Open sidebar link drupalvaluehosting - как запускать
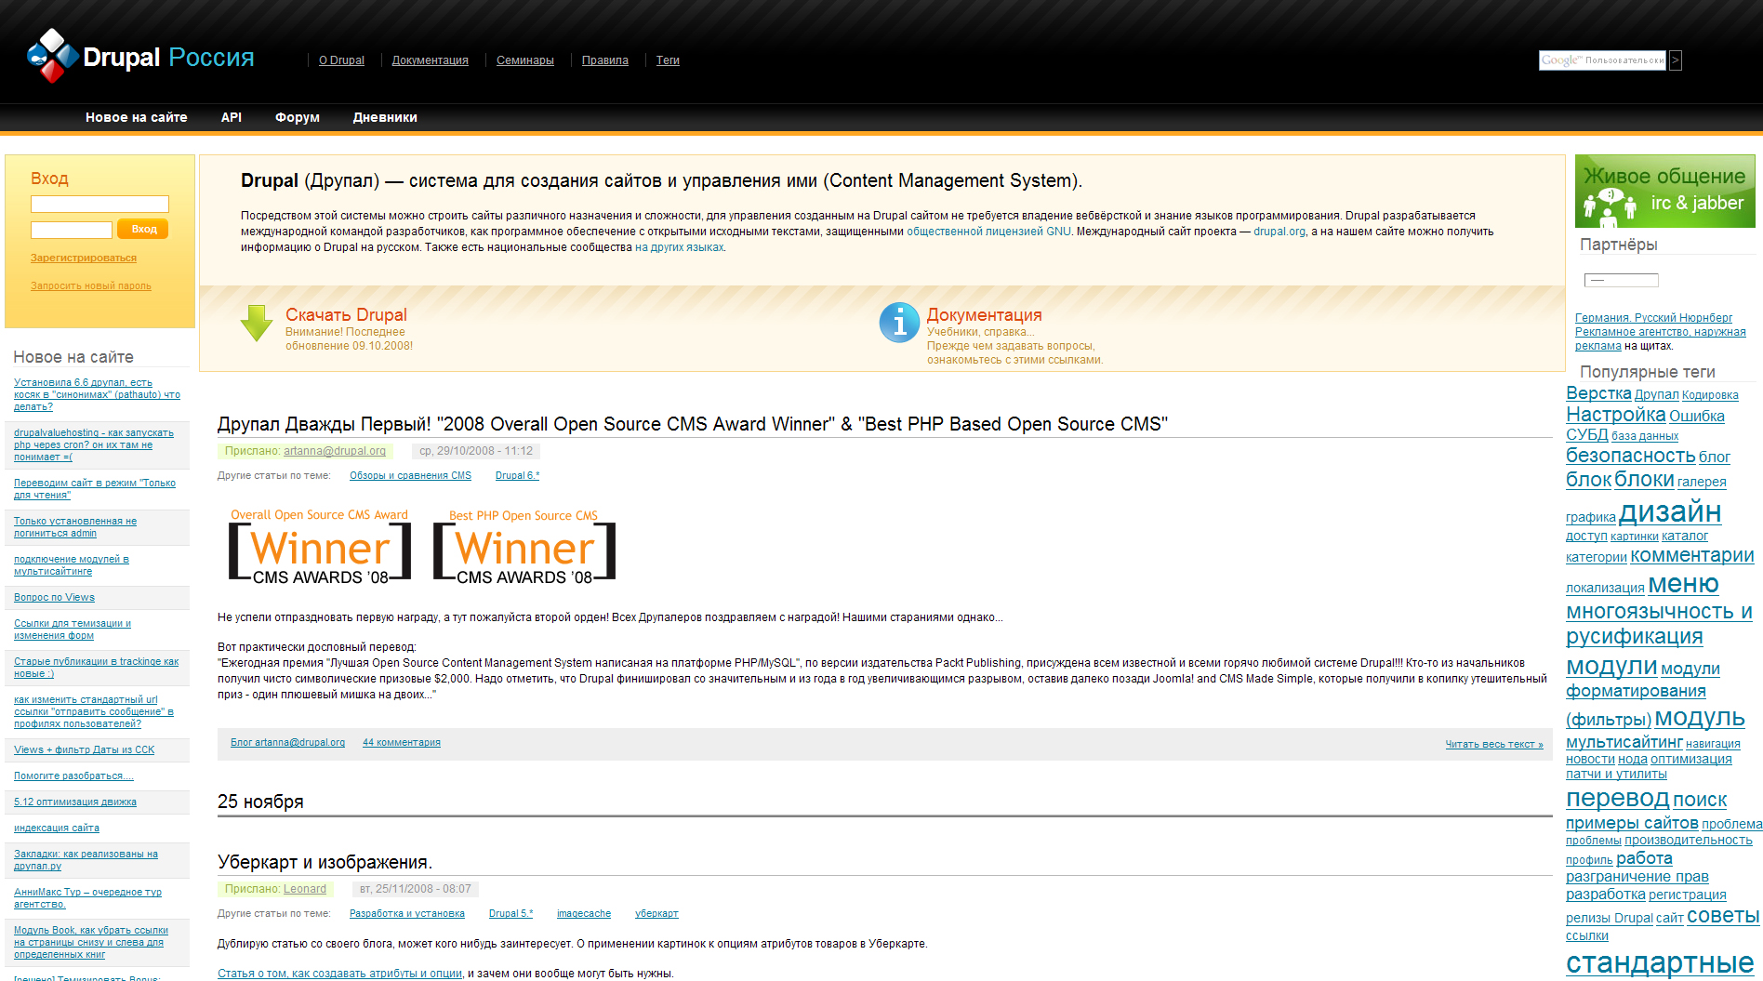This screenshot has height=981, width=1763. [x=94, y=444]
